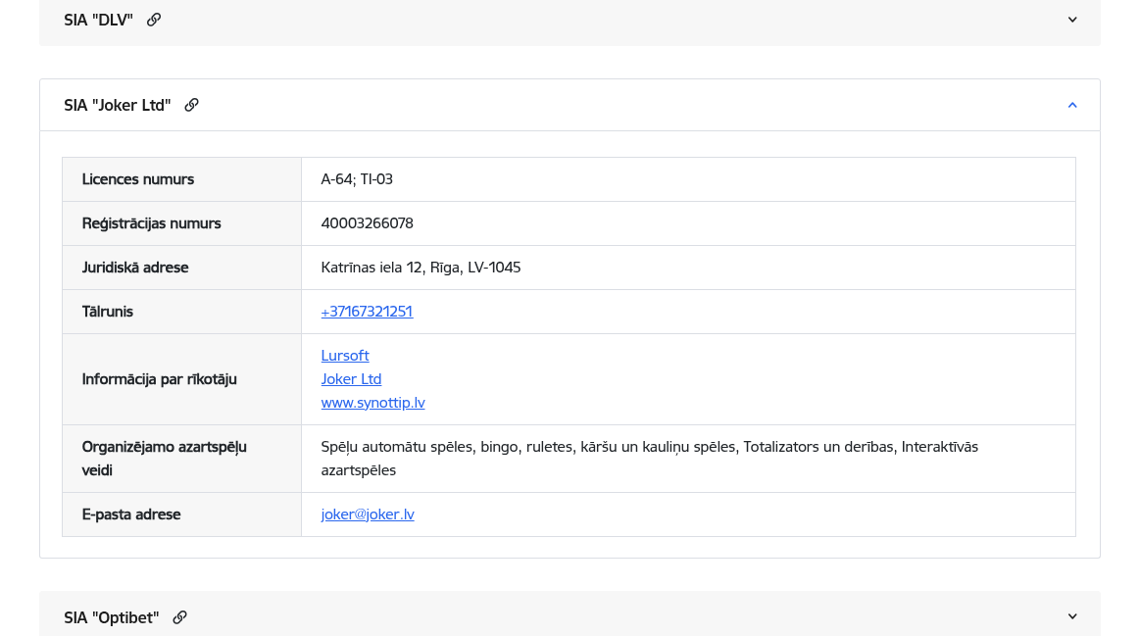Click the Licences numurs label cell
Screen dimensions: 1140x636
(181, 179)
